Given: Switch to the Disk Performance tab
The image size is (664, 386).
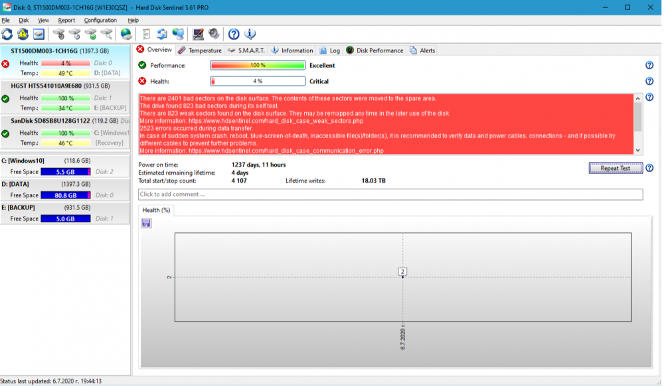Looking at the screenshot, I should (x=374, y=50).
